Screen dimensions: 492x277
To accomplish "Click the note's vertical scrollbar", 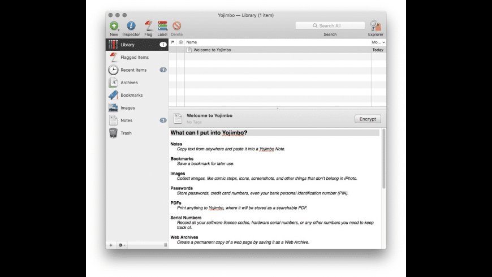I will 384,159.
